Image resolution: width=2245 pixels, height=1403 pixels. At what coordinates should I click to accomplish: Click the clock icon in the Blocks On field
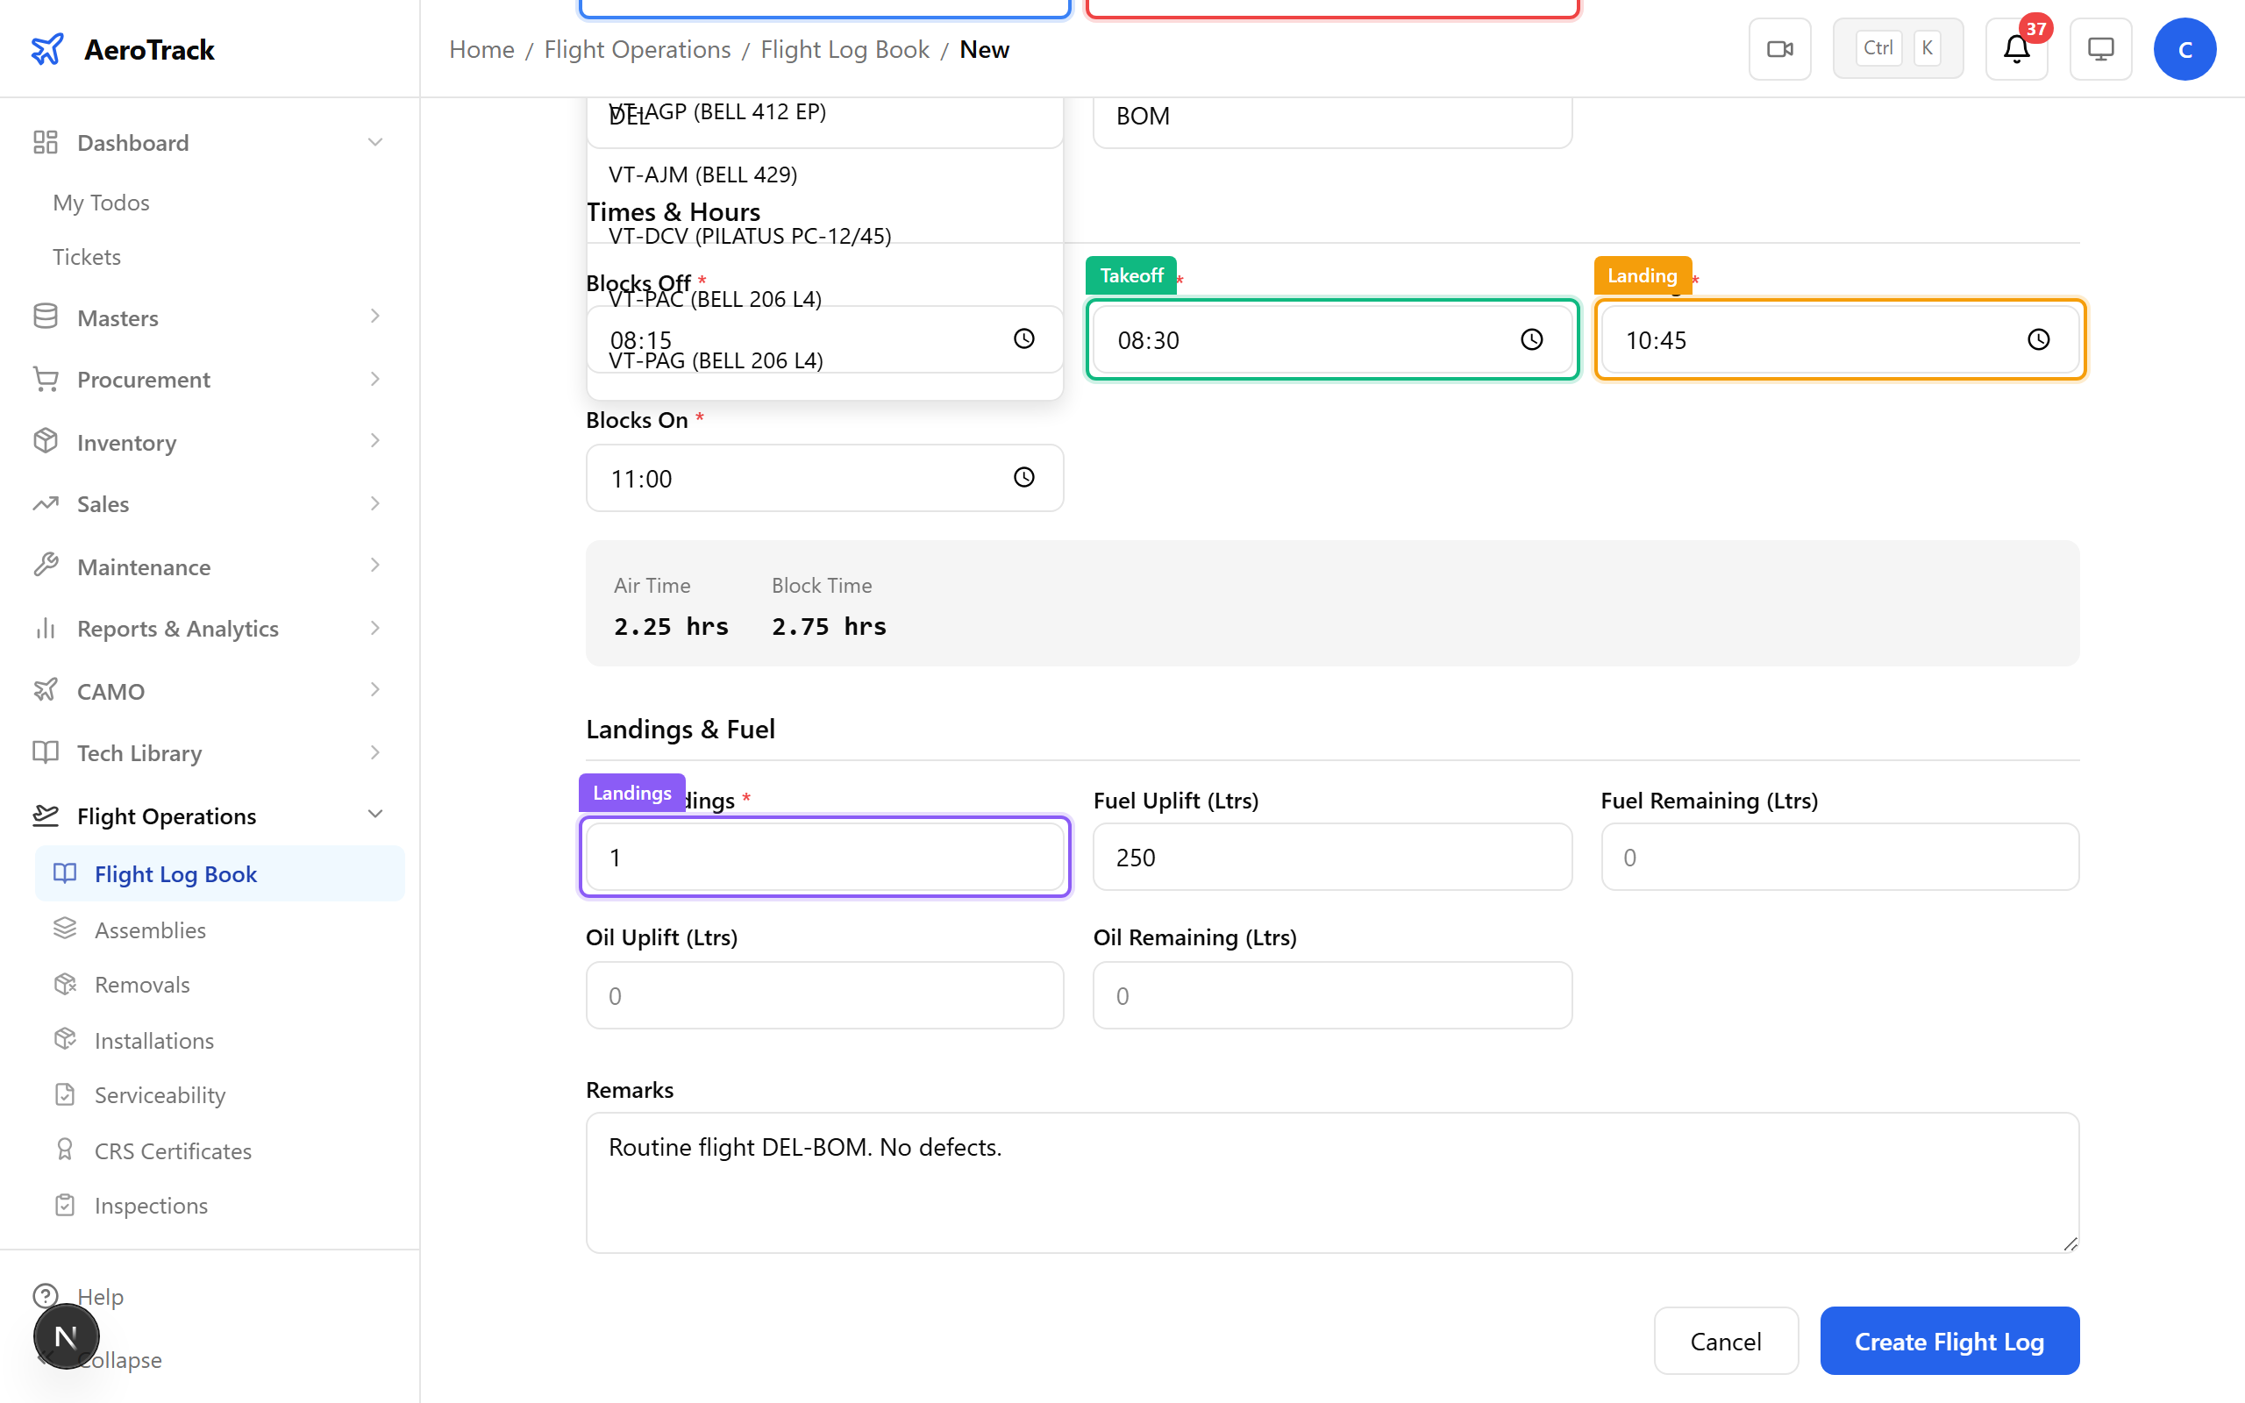[x=1023, y=477]
